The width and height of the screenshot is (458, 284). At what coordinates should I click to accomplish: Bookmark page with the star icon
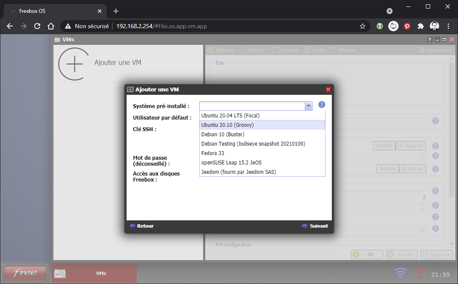tap(363, 26)
